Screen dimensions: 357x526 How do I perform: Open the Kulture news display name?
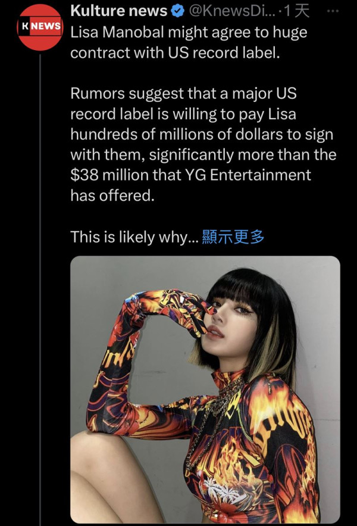tap(118, 11)
